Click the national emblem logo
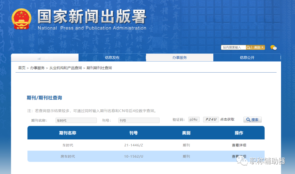Viewport: 295px width, 174px height. [x=22, y=19]
